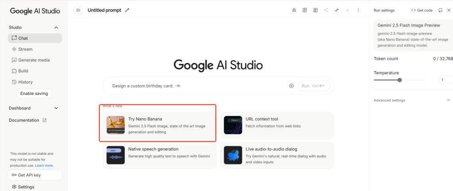
Task: Click the Settings gear icon
Action: (14, 187)
